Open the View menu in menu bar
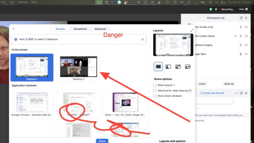 3,2
